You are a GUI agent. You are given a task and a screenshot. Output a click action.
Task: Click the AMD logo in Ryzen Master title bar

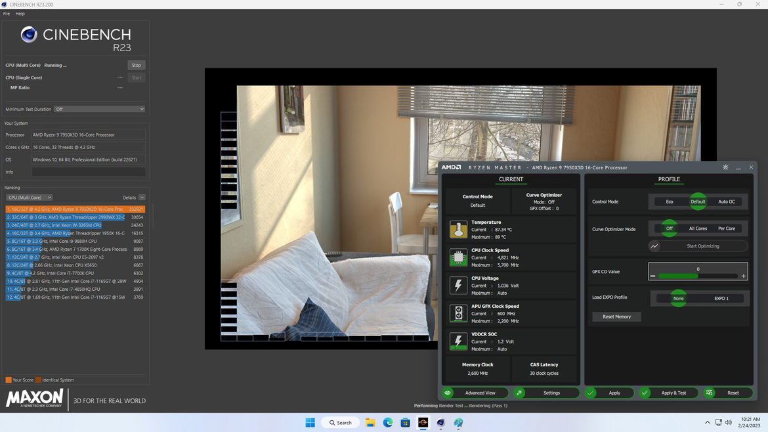coord(451,167)
